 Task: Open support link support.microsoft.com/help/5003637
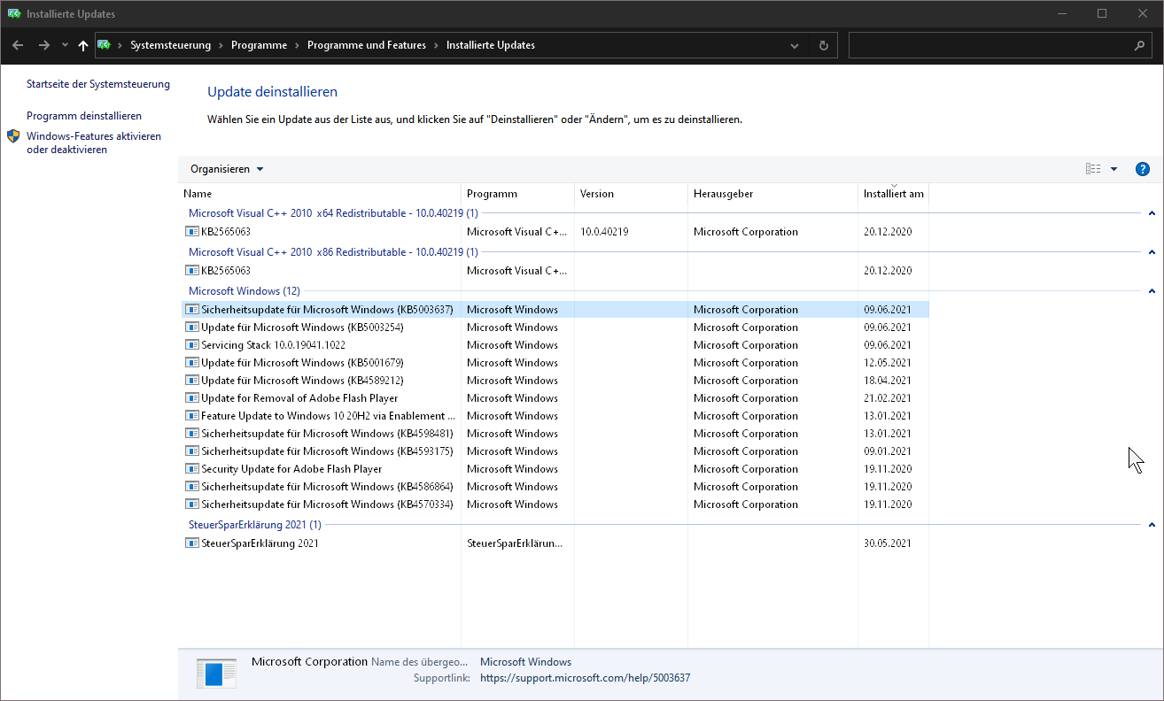click(585, 678)
